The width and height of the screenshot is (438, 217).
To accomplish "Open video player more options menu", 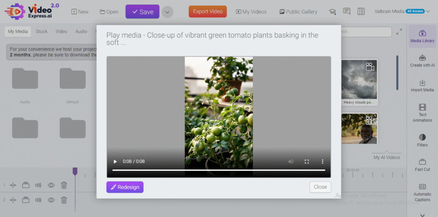I will click(x=323, y=162).
